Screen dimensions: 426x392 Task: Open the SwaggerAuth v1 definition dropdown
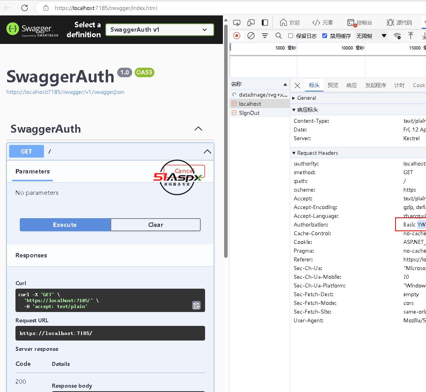(160, 30)
